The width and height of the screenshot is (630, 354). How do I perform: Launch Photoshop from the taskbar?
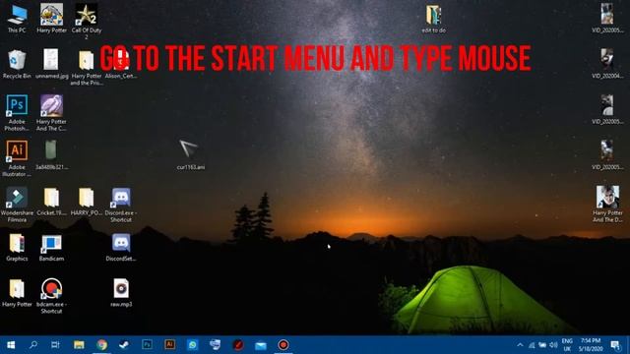point(147,345)
